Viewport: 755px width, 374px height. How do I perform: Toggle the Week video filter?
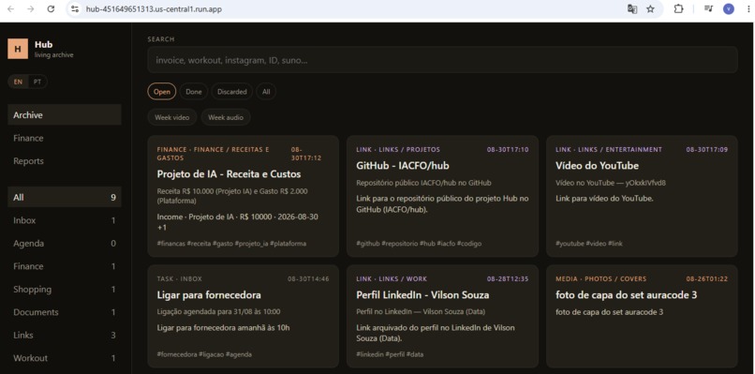coord(172,117)
